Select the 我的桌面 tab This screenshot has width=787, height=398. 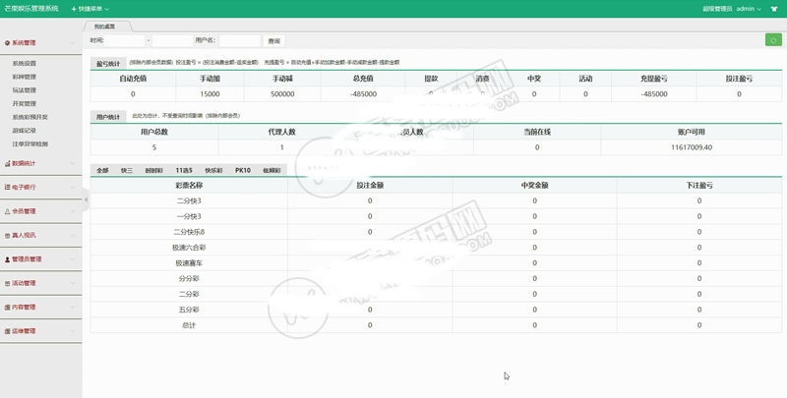(104, 27)
